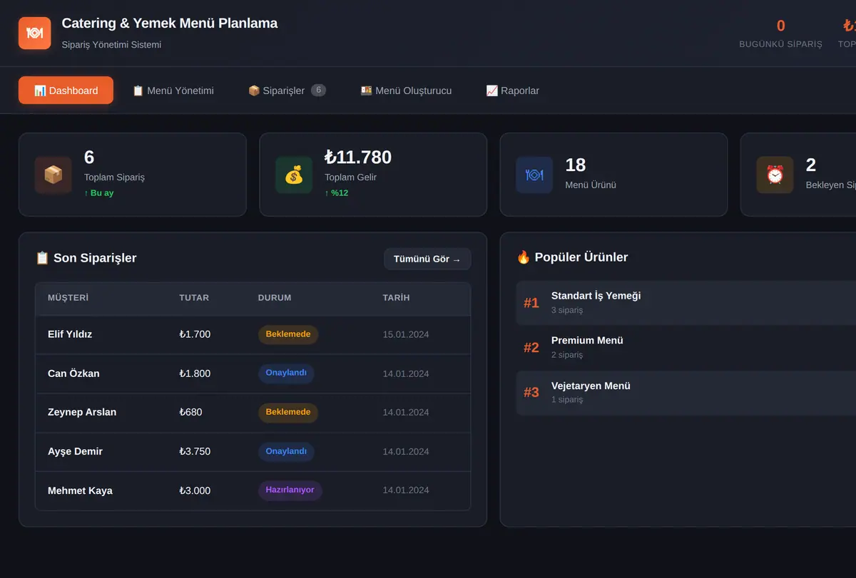Click the MÜŞTERİ column header
The width and height of the screenshot is (856, 578).
68,298
